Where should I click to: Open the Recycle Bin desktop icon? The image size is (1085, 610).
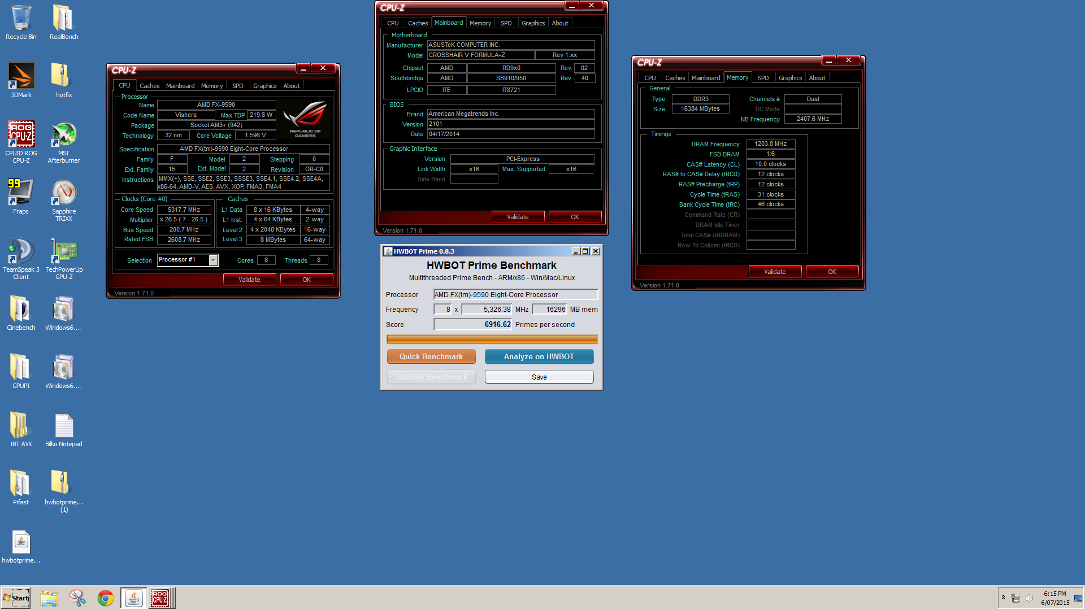21,23
